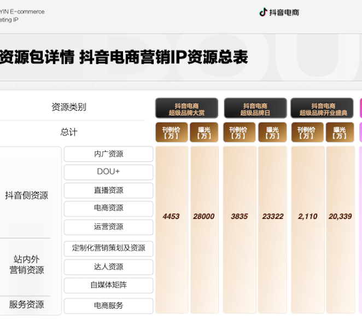Click the 23322 exposure value
This screenshot has width=362, height=319.
[273, 217]
